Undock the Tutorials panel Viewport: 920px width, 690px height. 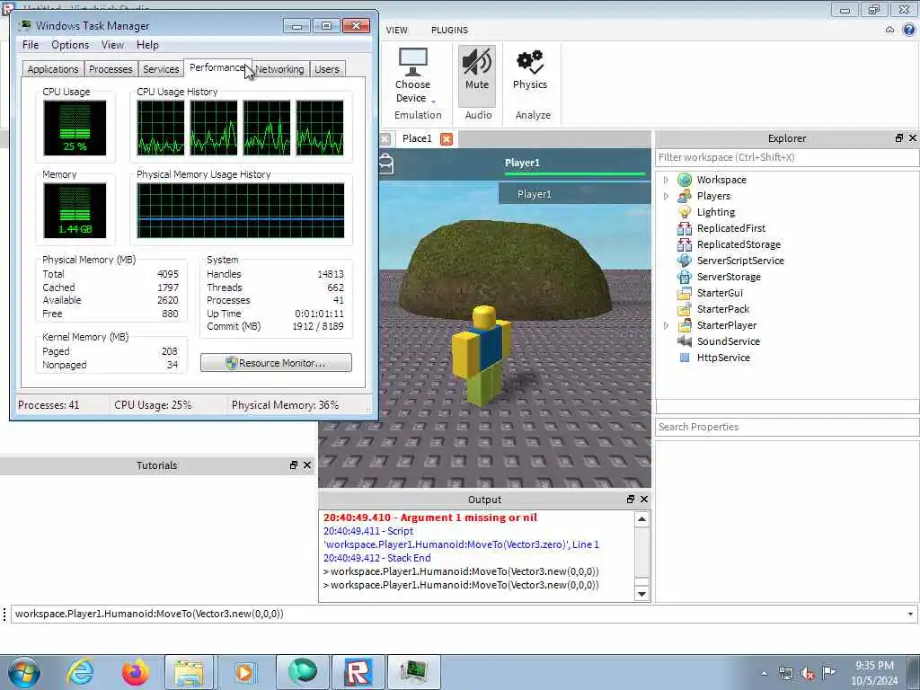(x=294, y=465)
